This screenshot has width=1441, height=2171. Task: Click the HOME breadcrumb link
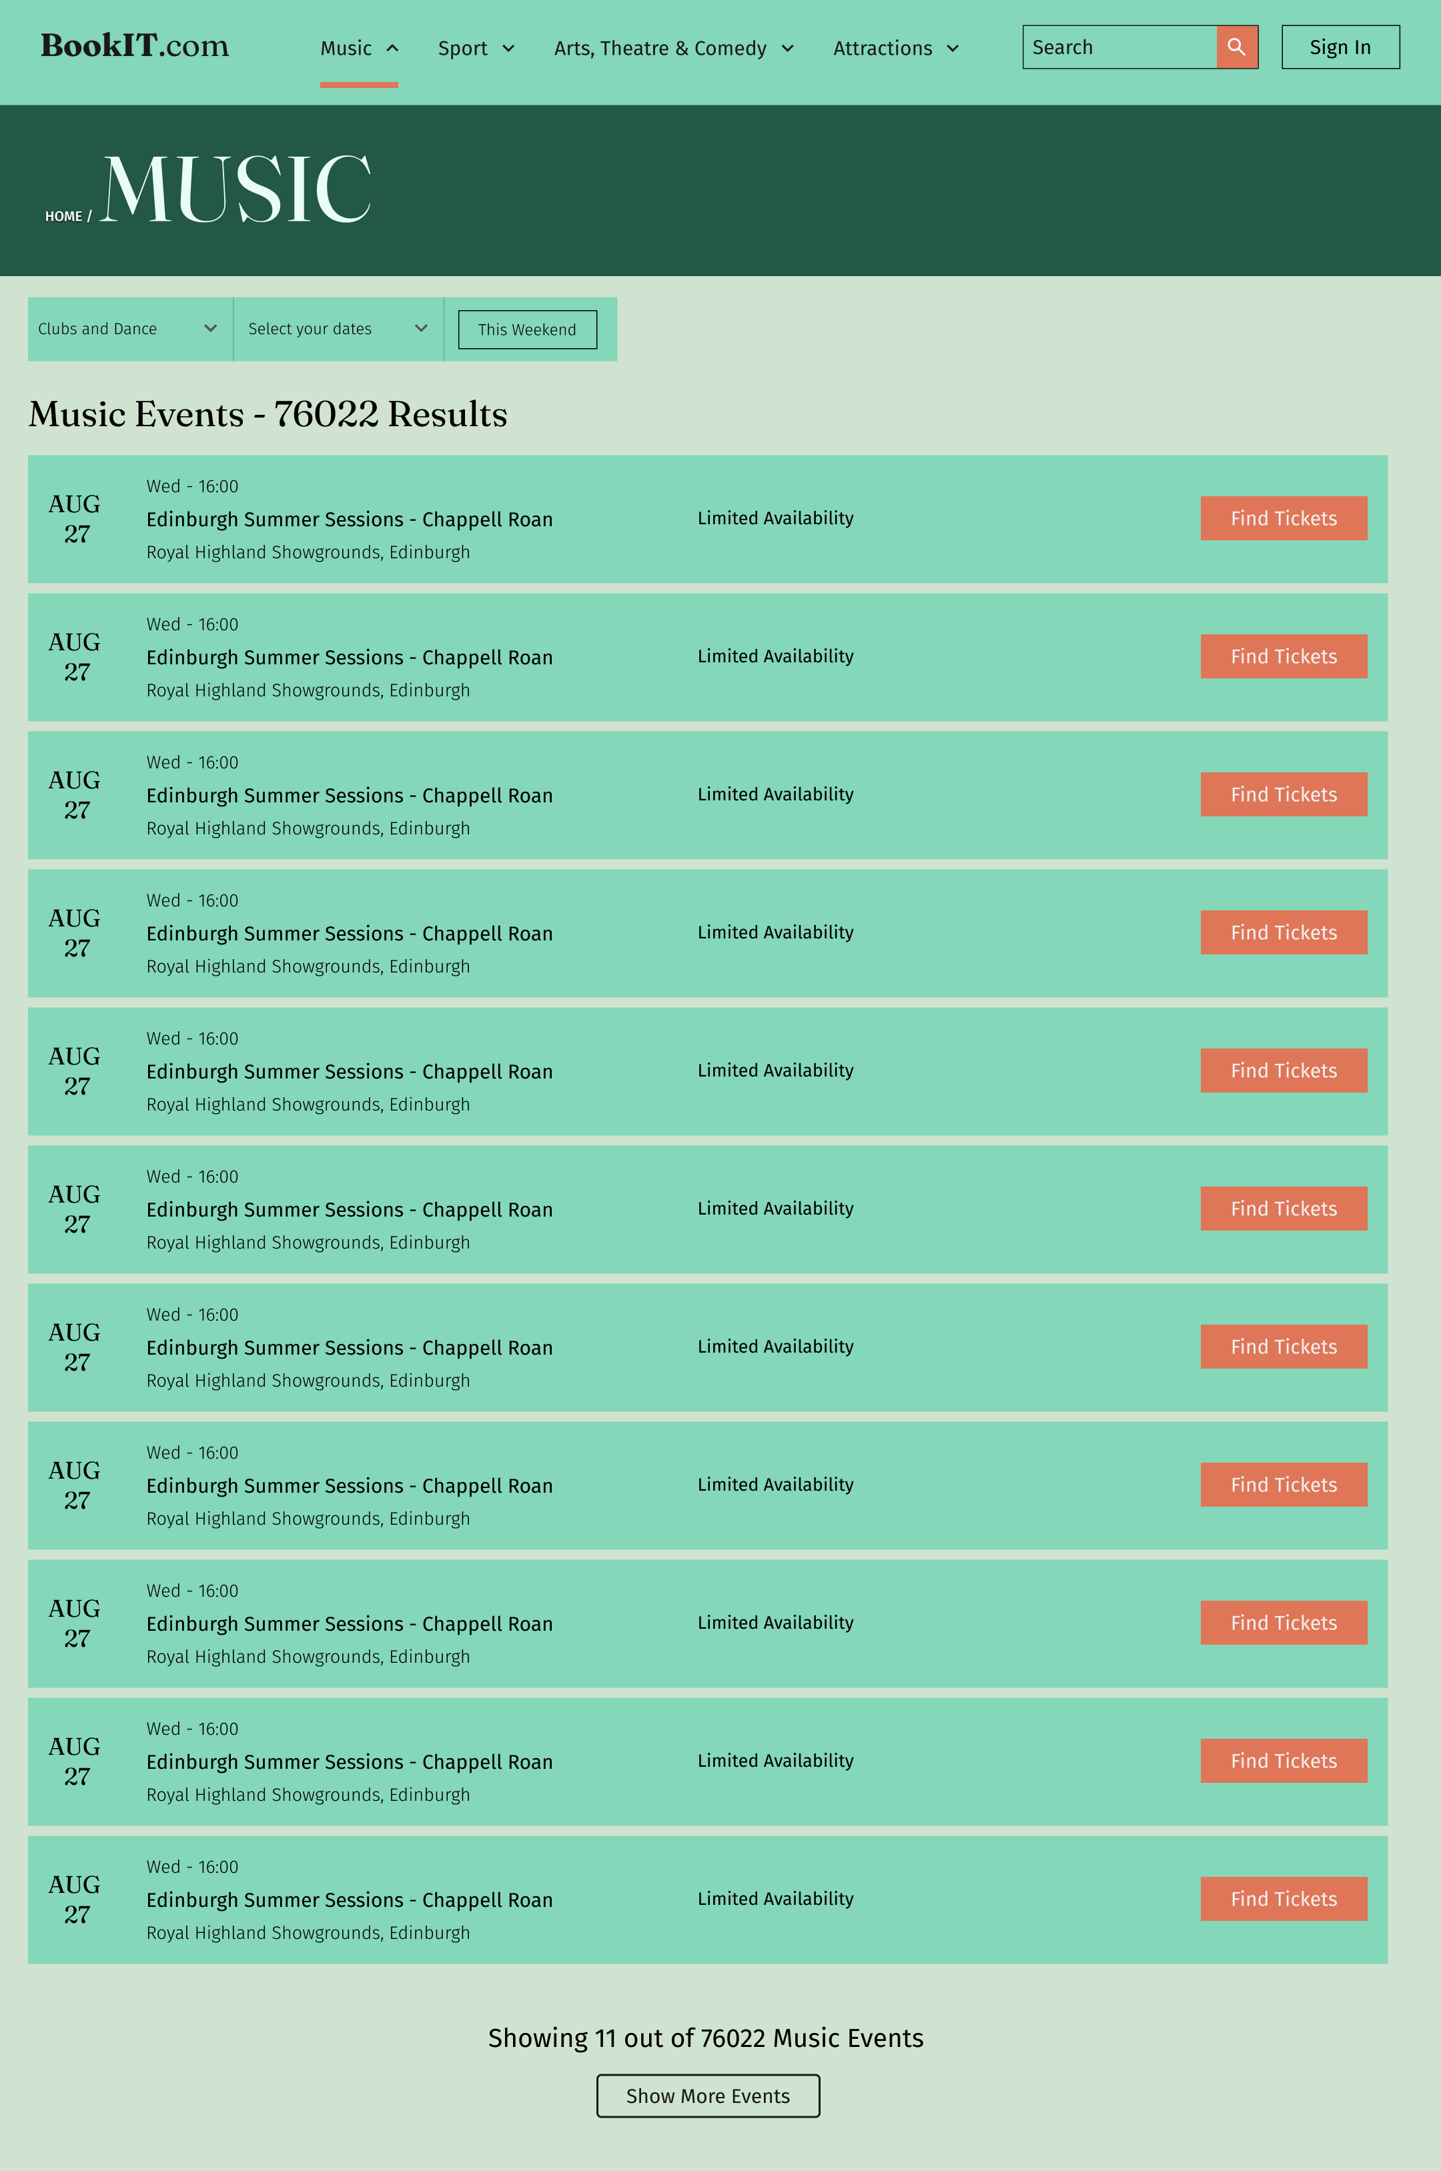[63, 217]
